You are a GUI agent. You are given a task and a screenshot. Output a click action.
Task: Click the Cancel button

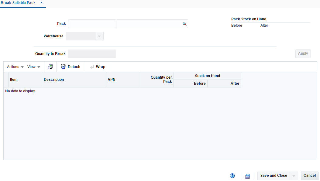click(309, 176)
